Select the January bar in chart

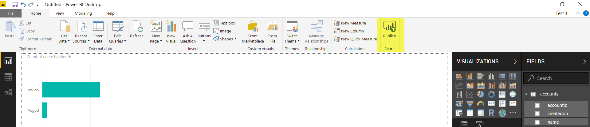[x=71, y=90]
